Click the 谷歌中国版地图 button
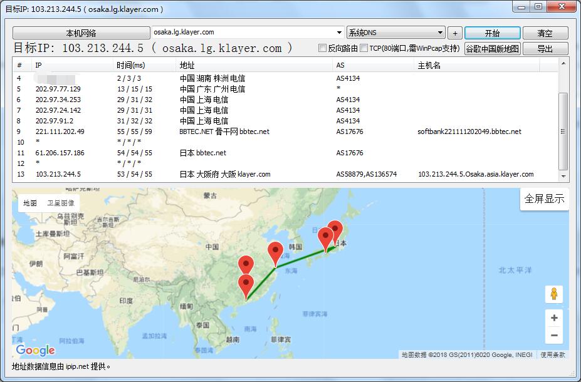The height and width of the screenshot is (382, 581). (x=492, y=48)
